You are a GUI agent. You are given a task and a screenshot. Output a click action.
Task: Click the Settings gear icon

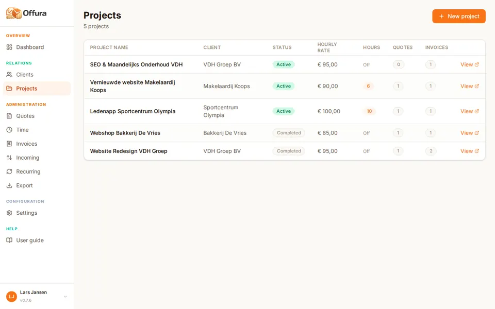coord(9,213)
